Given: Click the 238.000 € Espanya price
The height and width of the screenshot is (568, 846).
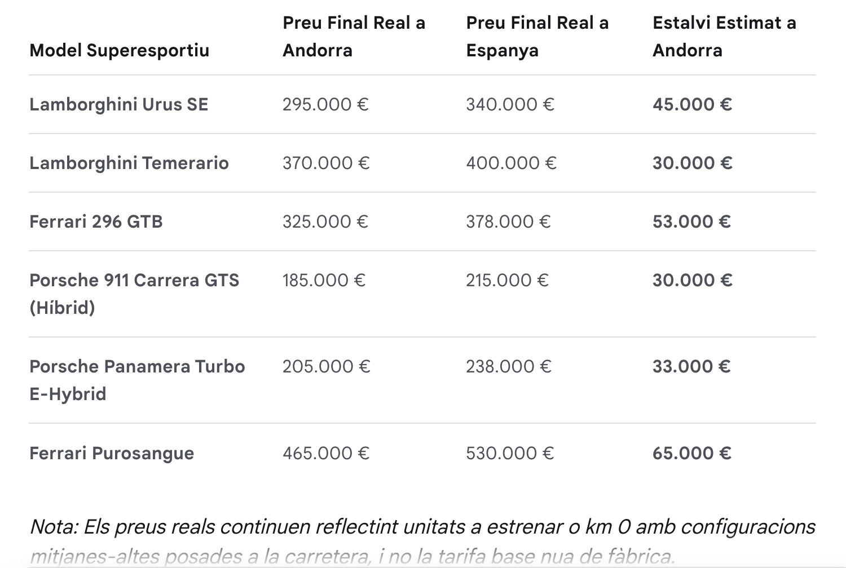Looking at the screenshot, I should point(508,366).
